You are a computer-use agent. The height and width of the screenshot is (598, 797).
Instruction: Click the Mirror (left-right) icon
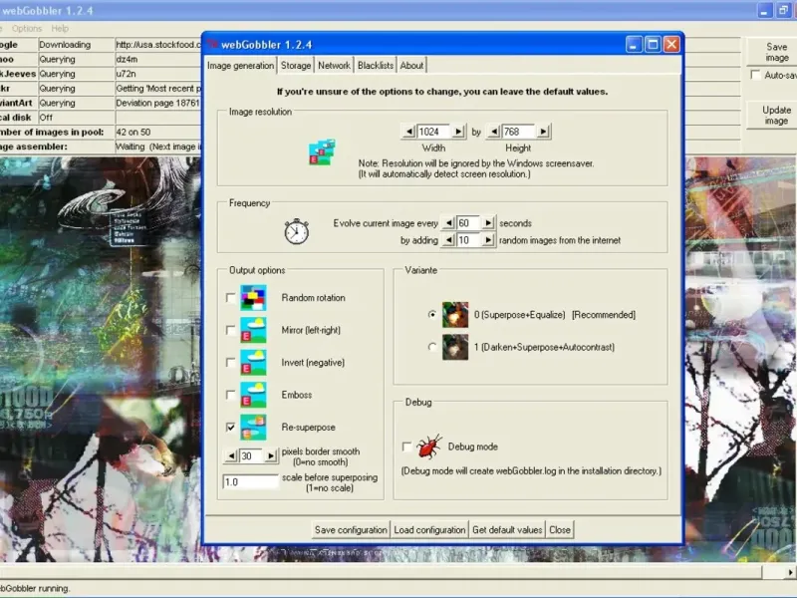coord(253,330)
